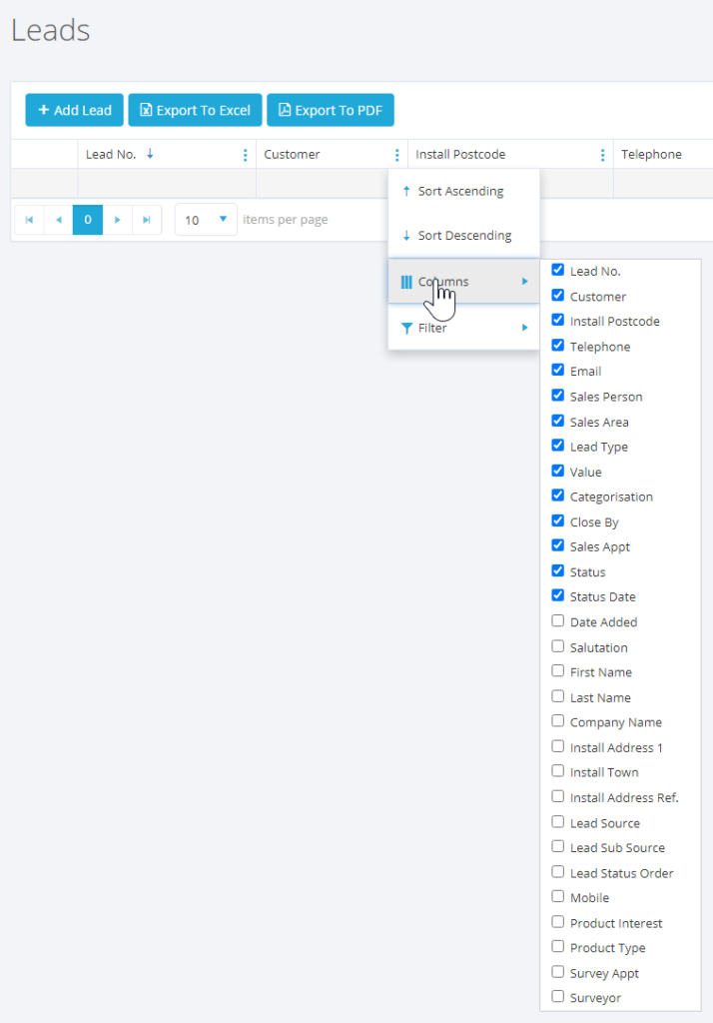Open the Customer column menu dots

coord(396,155)
